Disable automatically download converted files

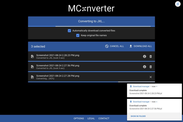[x=69, y=31]
